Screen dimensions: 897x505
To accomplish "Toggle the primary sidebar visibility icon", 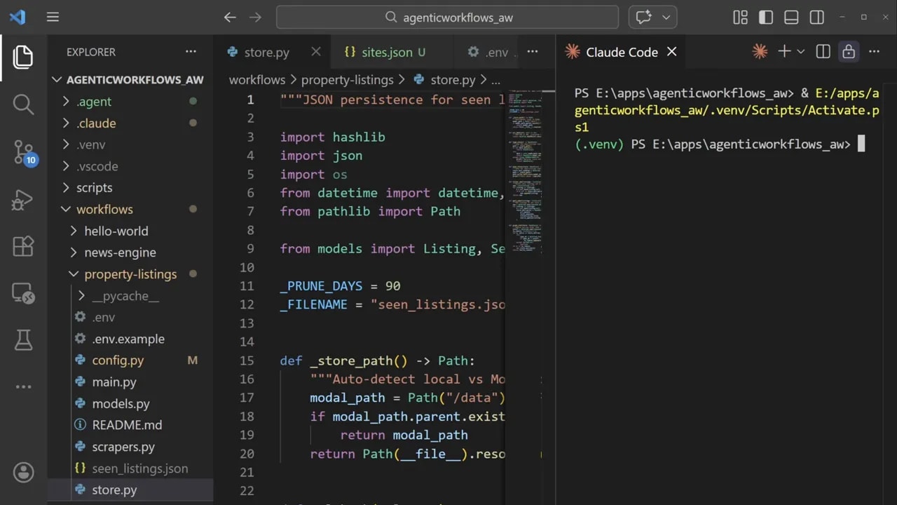I will point(766,18).
